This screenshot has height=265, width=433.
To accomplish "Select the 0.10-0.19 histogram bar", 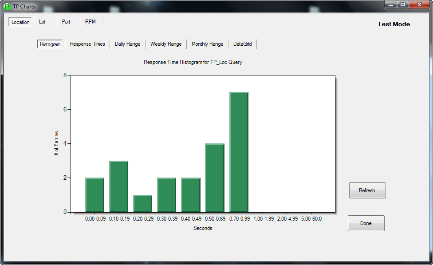I will coord(119,186).
